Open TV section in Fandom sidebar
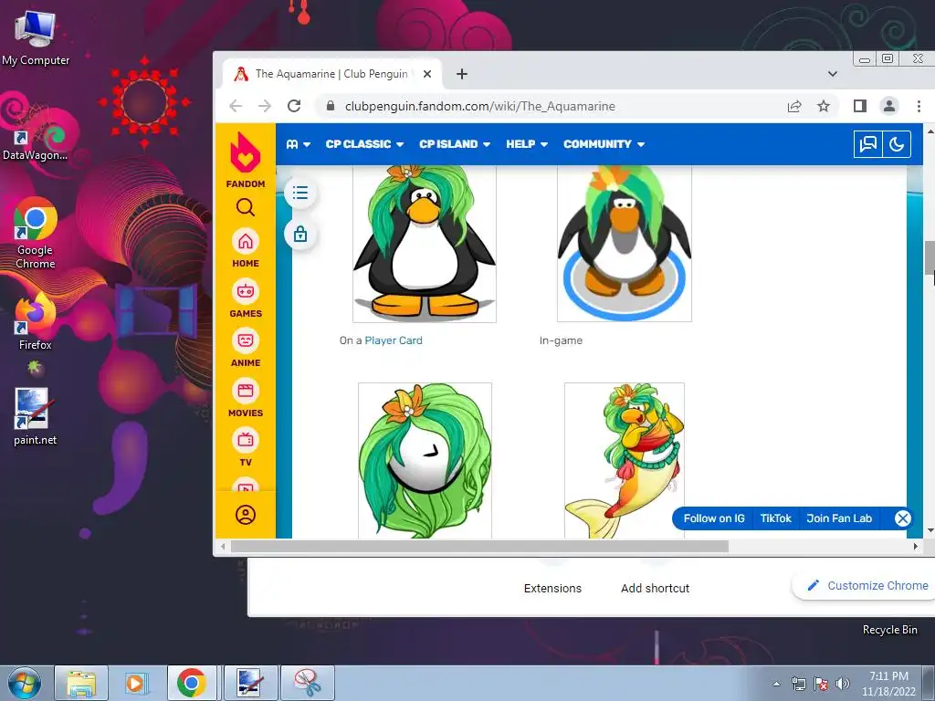The height and width of the screenshot is (701, 935). pos(245,447)
